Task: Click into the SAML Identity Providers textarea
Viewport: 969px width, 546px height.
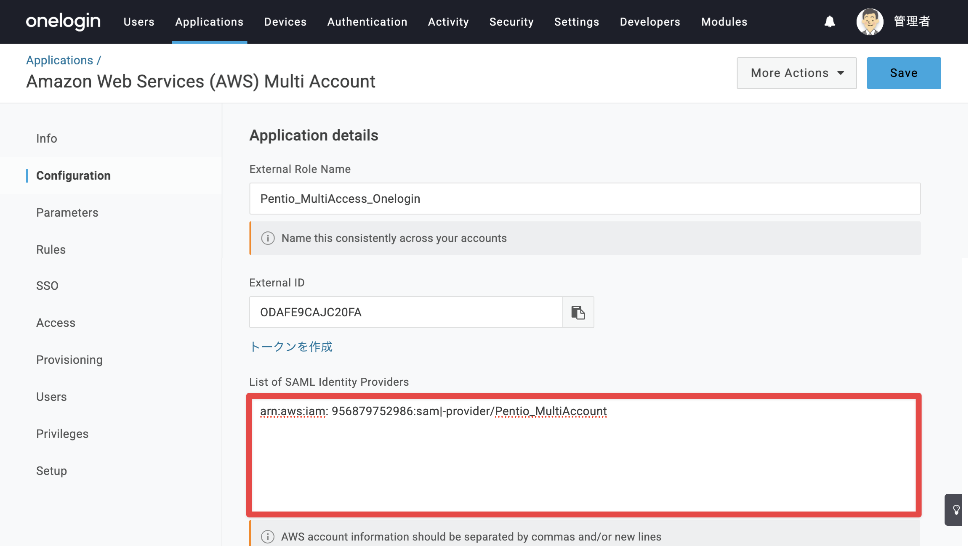Action: [x=584, y=455]
